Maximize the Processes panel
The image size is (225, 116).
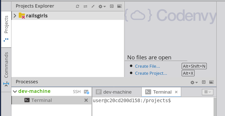(x=211, y=82)
